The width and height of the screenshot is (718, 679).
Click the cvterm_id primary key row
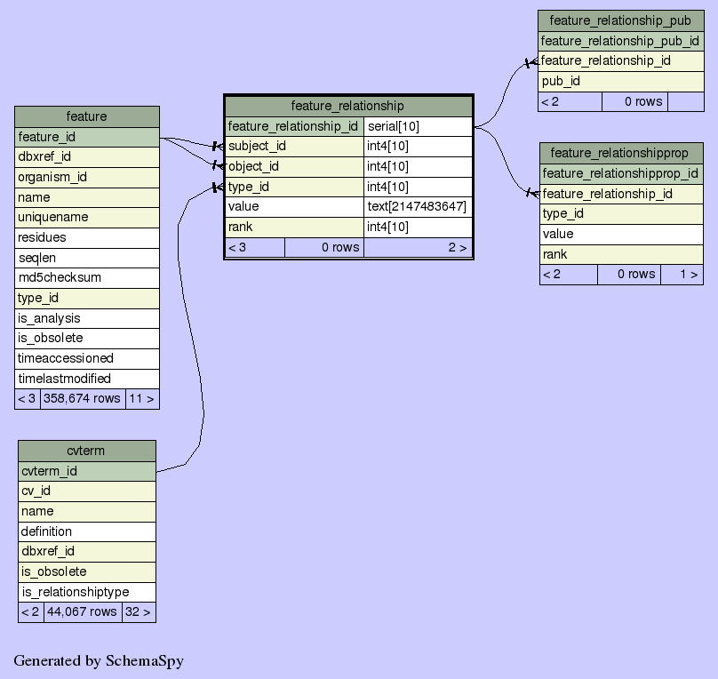86,471
